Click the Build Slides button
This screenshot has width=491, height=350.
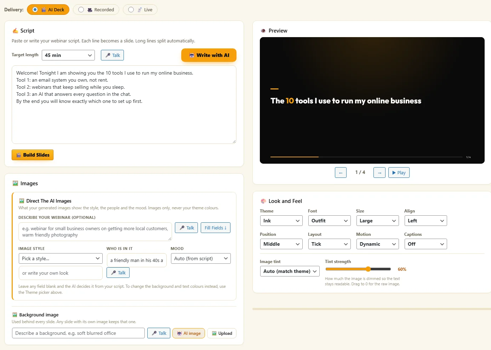pyautogui.click(x=33, y=155)
